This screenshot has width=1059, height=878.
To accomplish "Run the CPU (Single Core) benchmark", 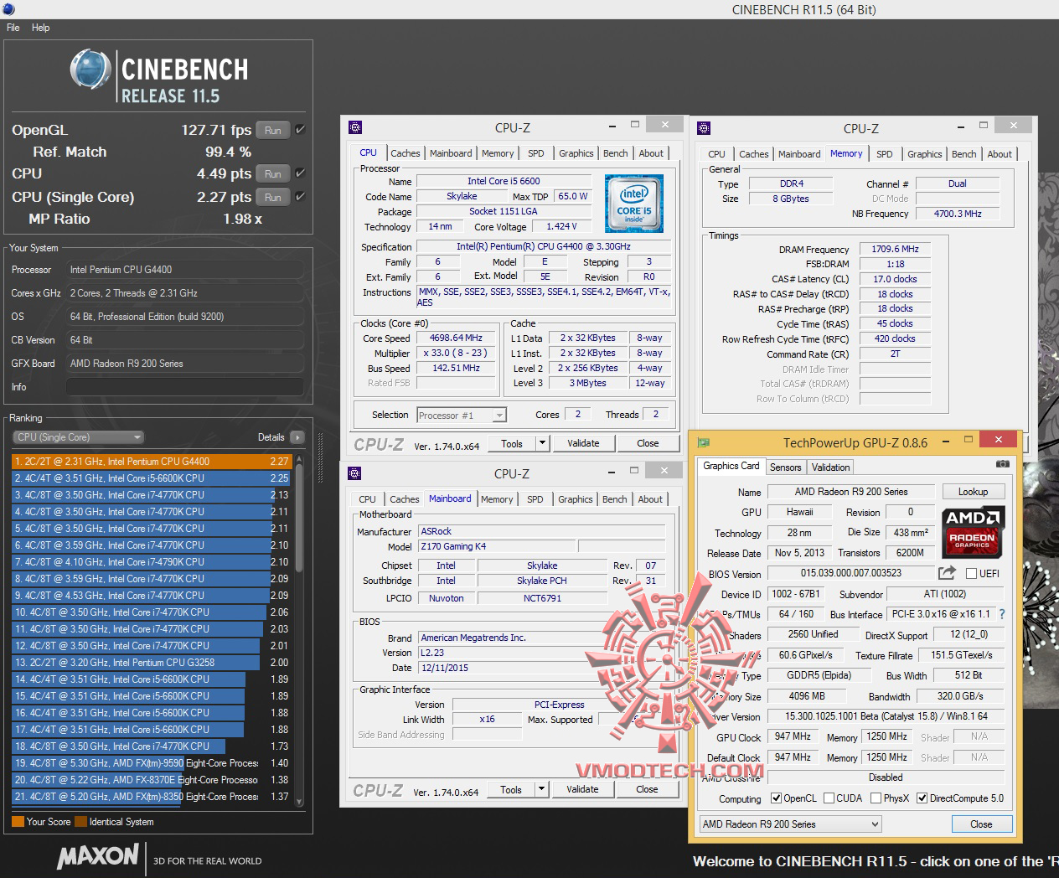I will pos(273,197).
